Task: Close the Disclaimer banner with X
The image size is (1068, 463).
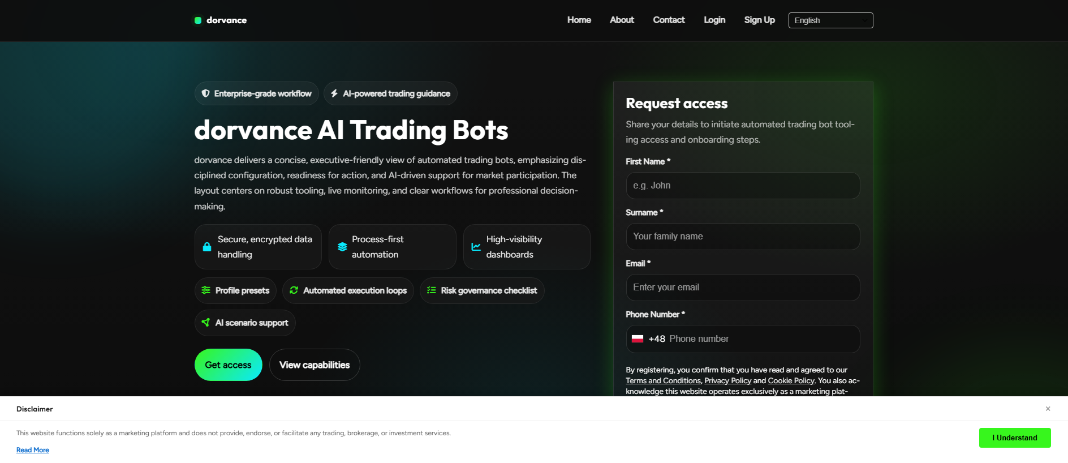Action: [x=1048, y=409]
